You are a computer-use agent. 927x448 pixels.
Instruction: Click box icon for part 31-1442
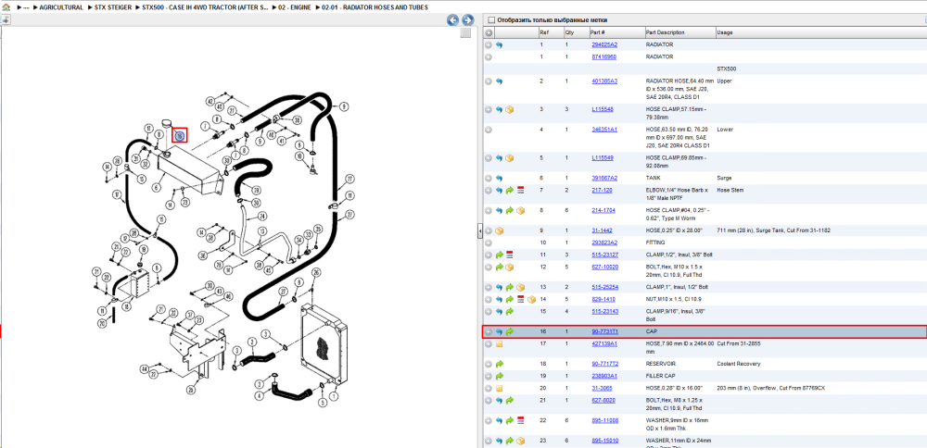tap(499, 230)
